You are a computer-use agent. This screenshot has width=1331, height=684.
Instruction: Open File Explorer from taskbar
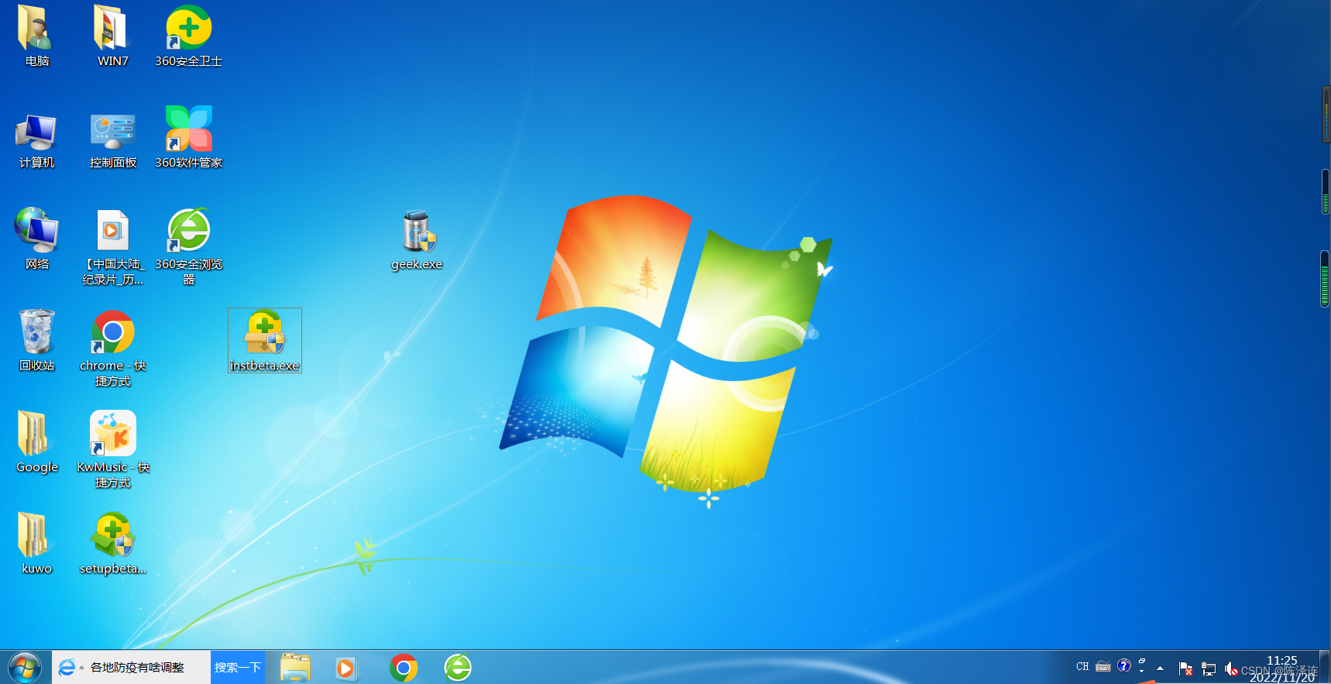(x=295, y=667)
